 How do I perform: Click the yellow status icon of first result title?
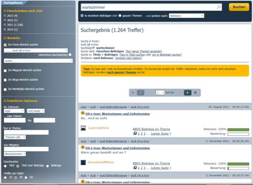(x=82, y=113)
